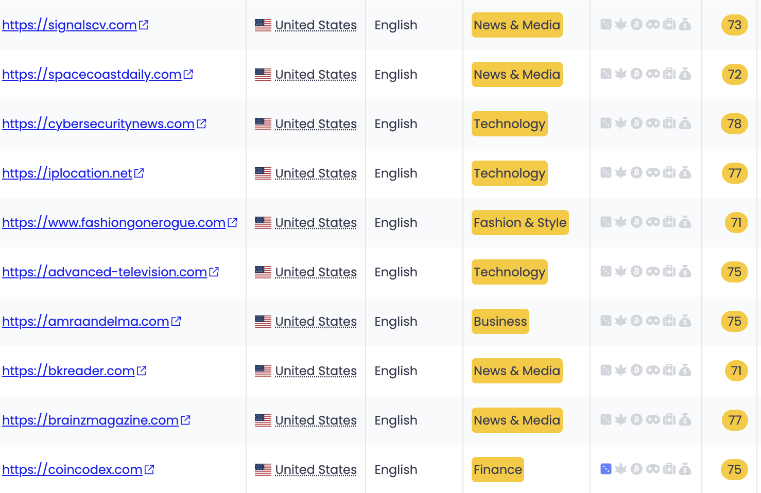This screenshot has height=493, width=761.
Task: Open the https://coincodex.com link
Action: coord(72,470)
